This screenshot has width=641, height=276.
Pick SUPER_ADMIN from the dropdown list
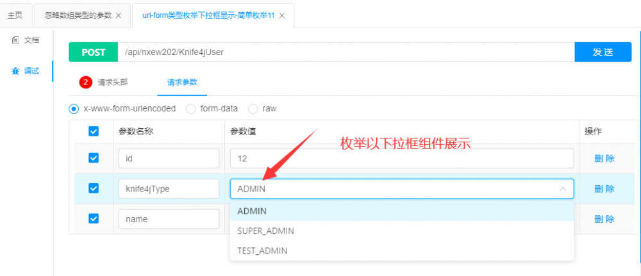(266, 231)
